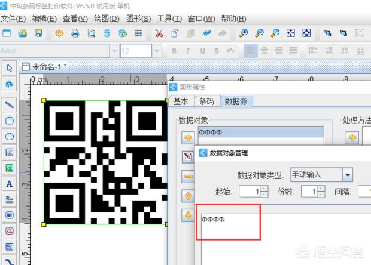Select the rich text tool
This screenshot has height=265, width=371.
9,199
